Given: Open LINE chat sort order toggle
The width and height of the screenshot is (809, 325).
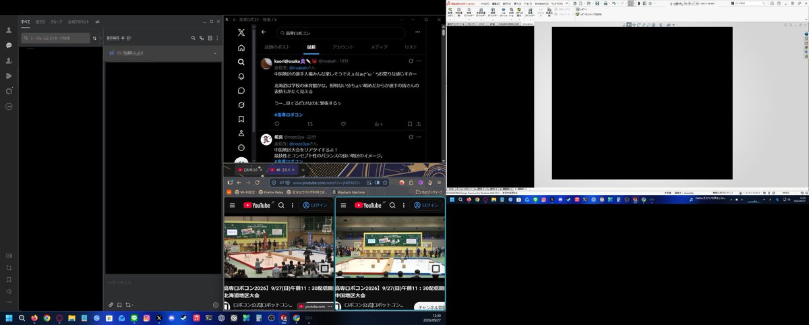Looking at the screenshot, I should point(94,38).
